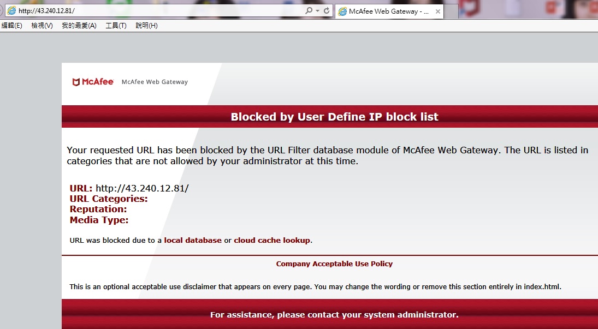Open the 我的最愛(A) menu

(x=79, y=26)
